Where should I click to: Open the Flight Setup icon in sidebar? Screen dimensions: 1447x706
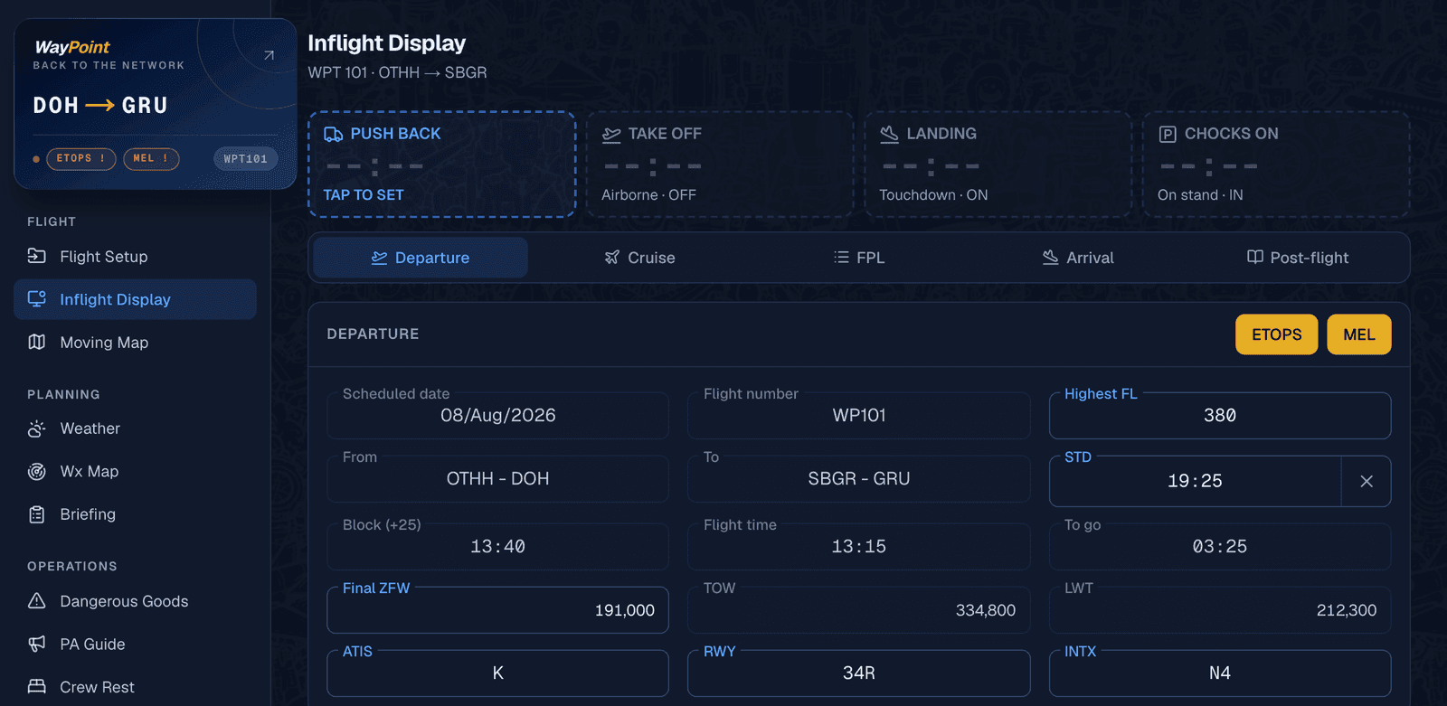point(36,256)
